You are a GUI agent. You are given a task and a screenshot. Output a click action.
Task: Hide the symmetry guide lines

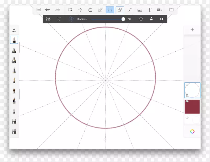162,19
